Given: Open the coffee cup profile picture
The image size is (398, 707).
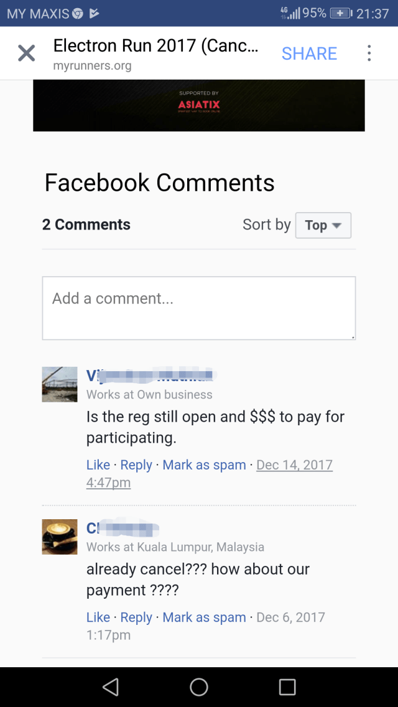Looking at the screenshot, I should click(60, 537).
